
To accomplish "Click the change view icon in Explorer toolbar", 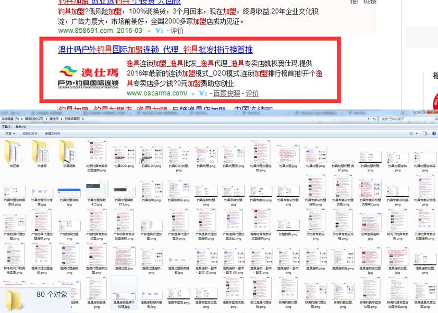I will coord(411,134).
